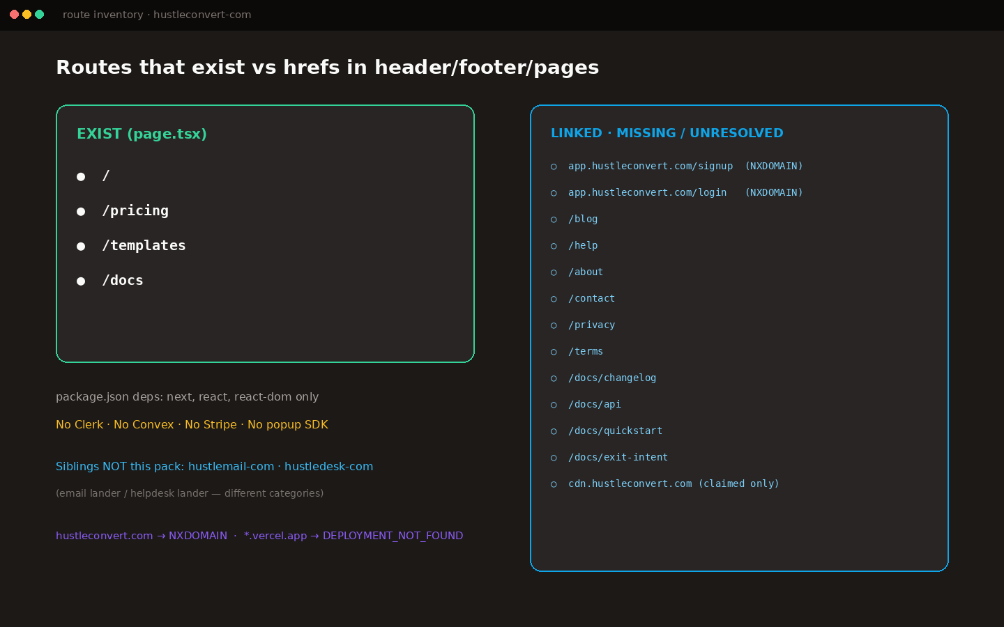This screenshot has height=627, width=1004.
Task: Click the 'Siblings NOT this pack' line
Action: coord(214,466)
